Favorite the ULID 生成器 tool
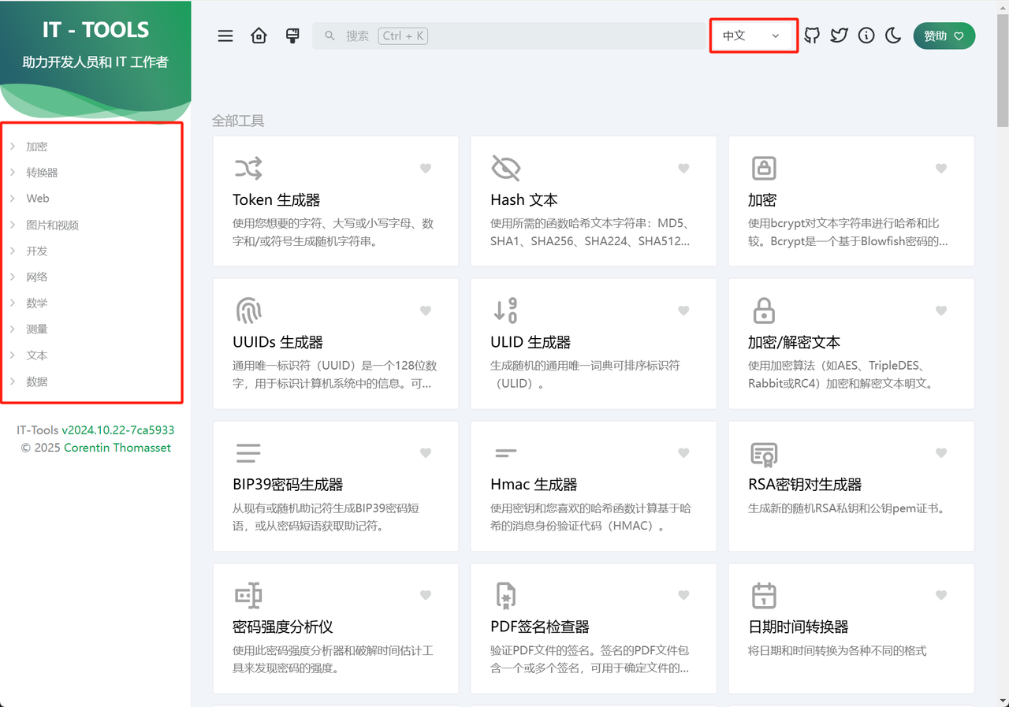 tap(683, 311)
